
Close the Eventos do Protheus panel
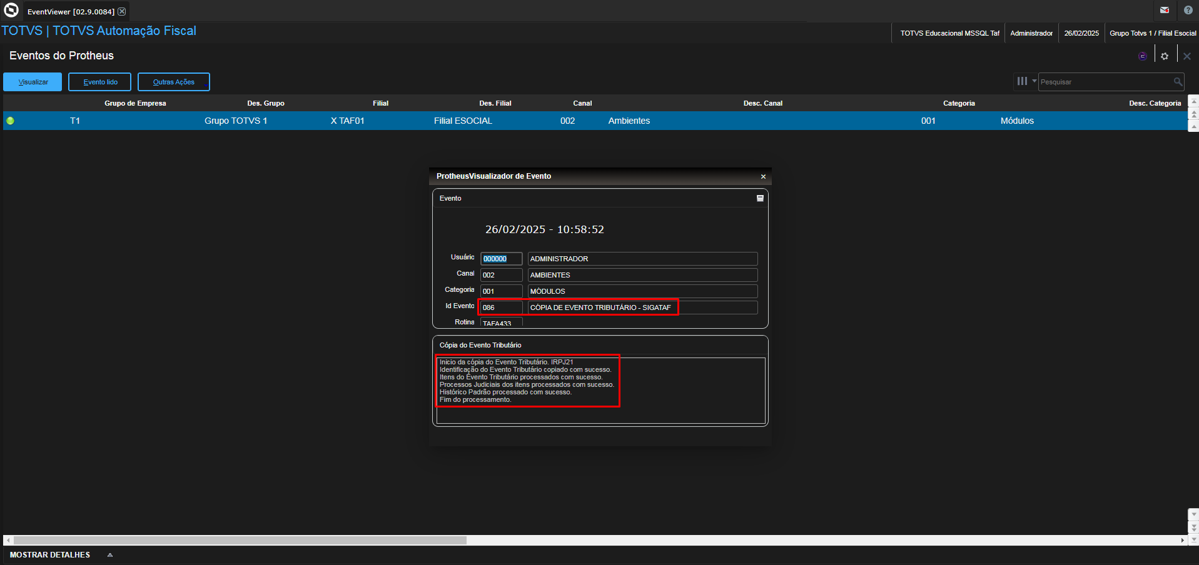tap(1187, 56)
